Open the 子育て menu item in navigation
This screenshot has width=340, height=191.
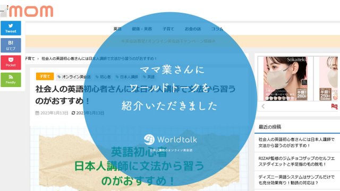coord(168,29)
